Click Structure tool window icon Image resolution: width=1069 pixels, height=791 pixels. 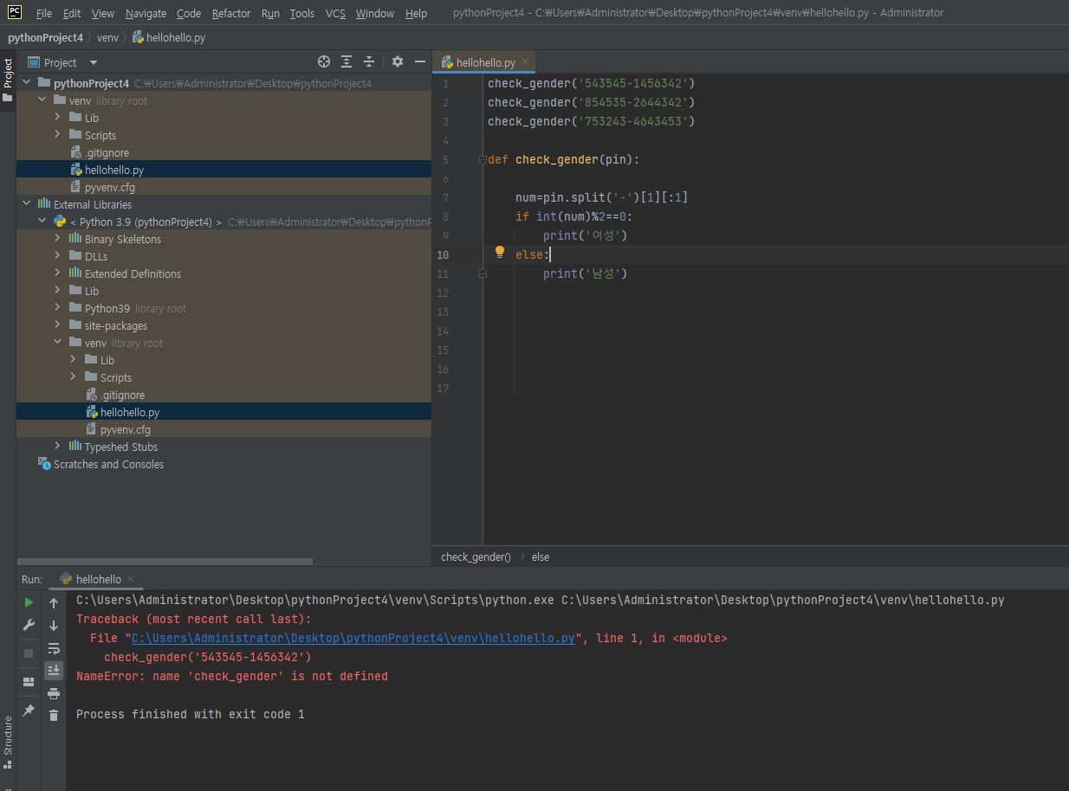[x=8, y=764]
